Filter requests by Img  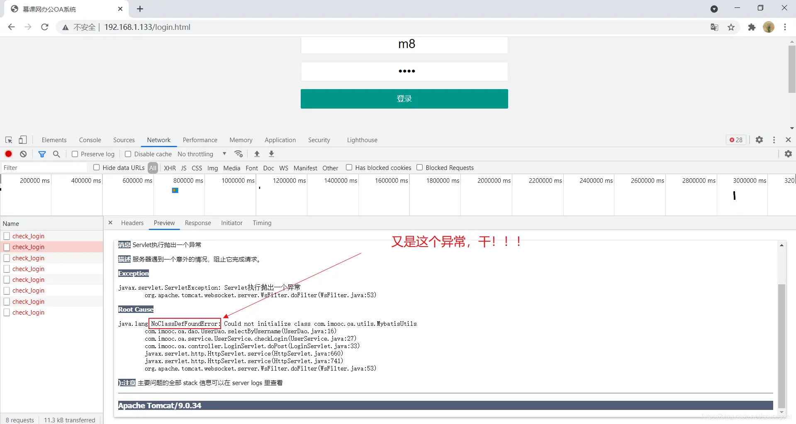(213, 168)
